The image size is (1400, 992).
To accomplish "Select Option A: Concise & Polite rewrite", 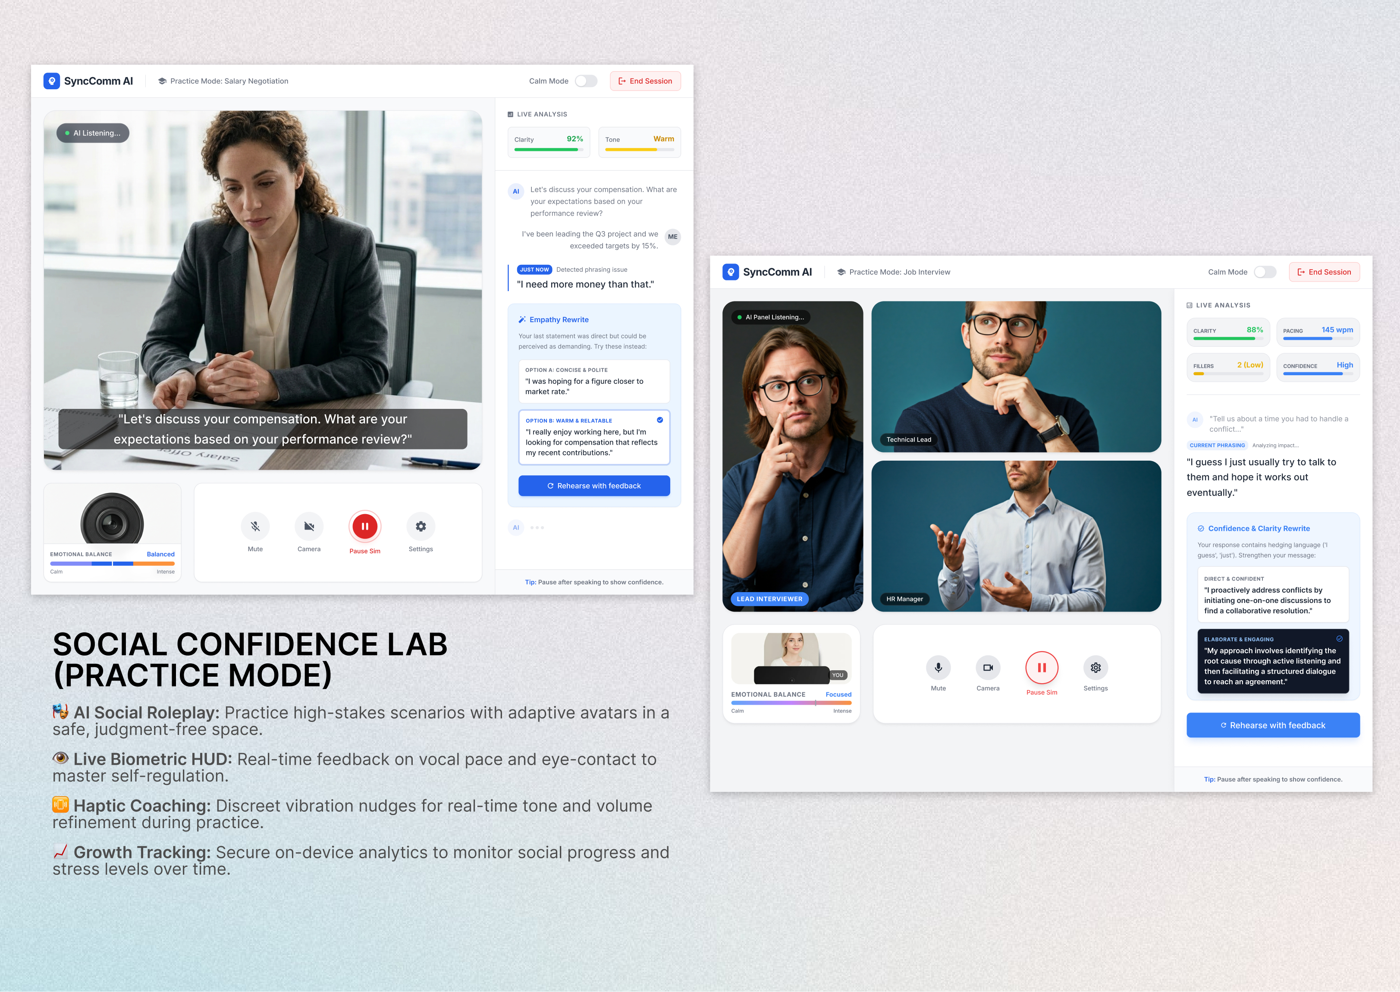I will [x=594, y=381].
